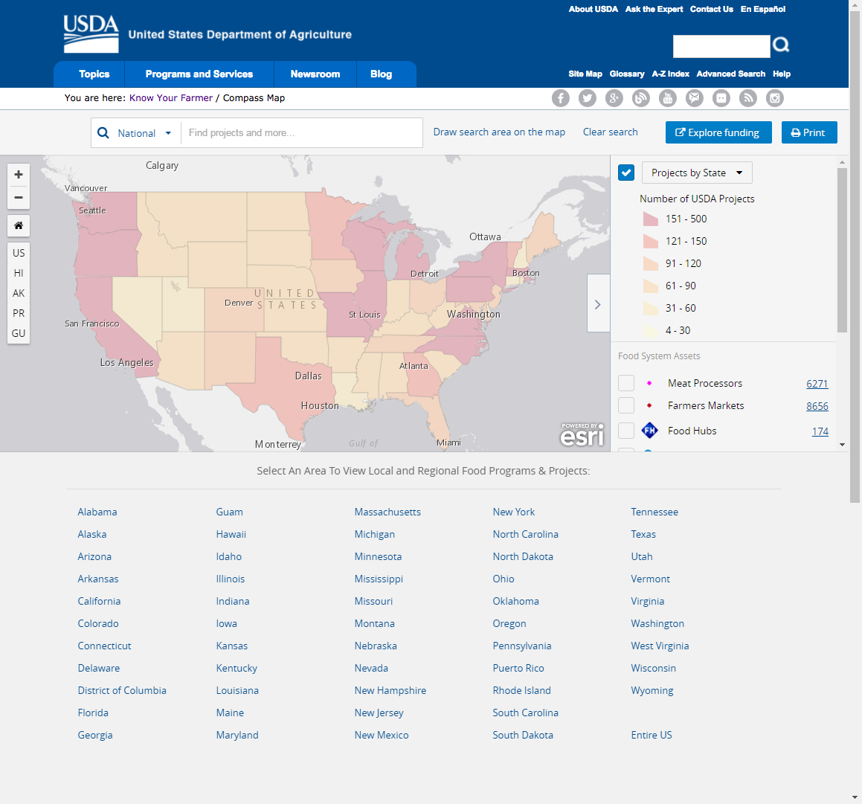Viewport: 862px width, 804px height.
Task: Click the site search text box
Action: (x=721, y=46)
